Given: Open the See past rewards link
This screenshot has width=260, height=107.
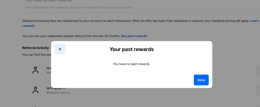Looking at the screenshot, I should (134, 36).
